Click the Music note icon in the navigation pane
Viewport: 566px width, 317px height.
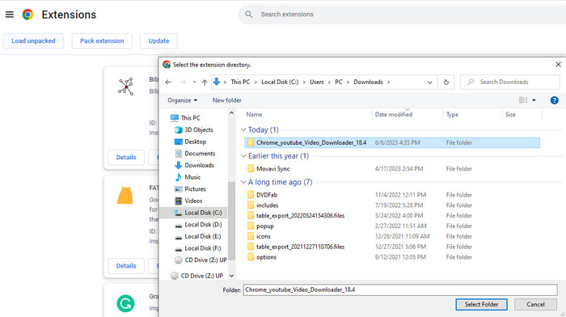click(x=179, y=177)
